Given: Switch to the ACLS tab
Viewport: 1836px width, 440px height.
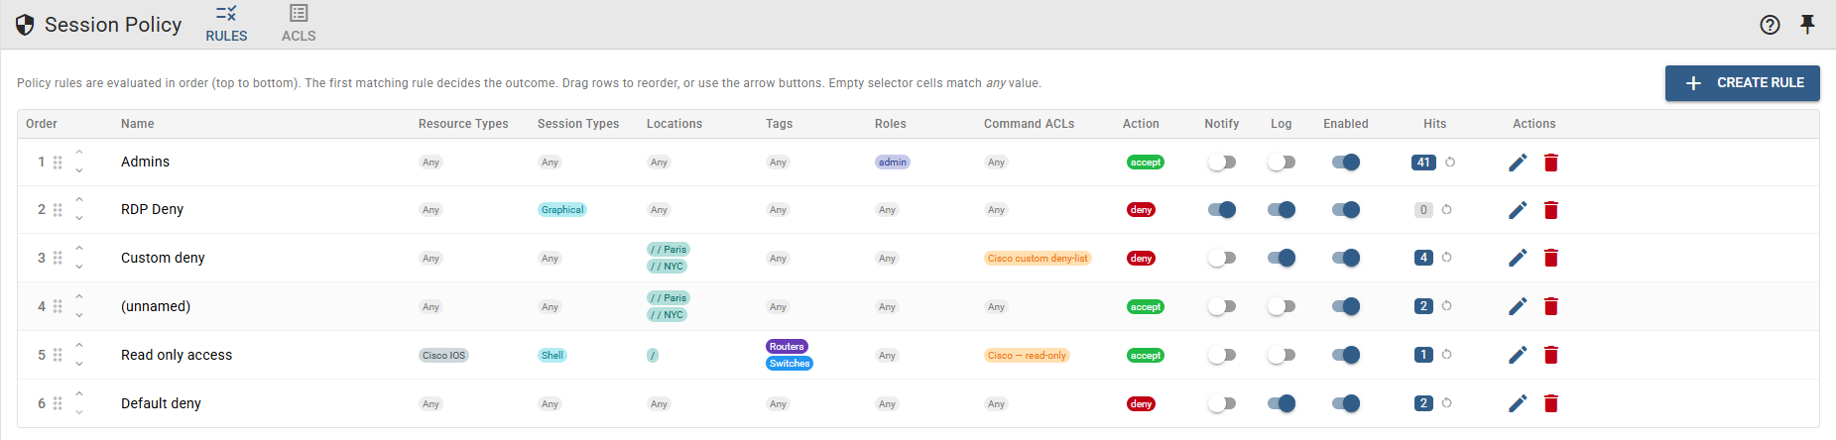Looking at the screenshot, I should click(299, 24).
